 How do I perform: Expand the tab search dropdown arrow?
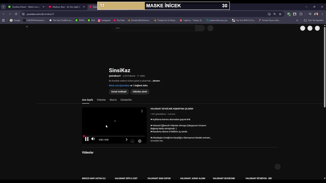[x=3, y=7]
